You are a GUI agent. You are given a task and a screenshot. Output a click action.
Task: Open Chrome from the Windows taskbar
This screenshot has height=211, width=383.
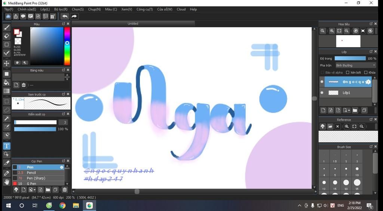[x=62, y=205]
